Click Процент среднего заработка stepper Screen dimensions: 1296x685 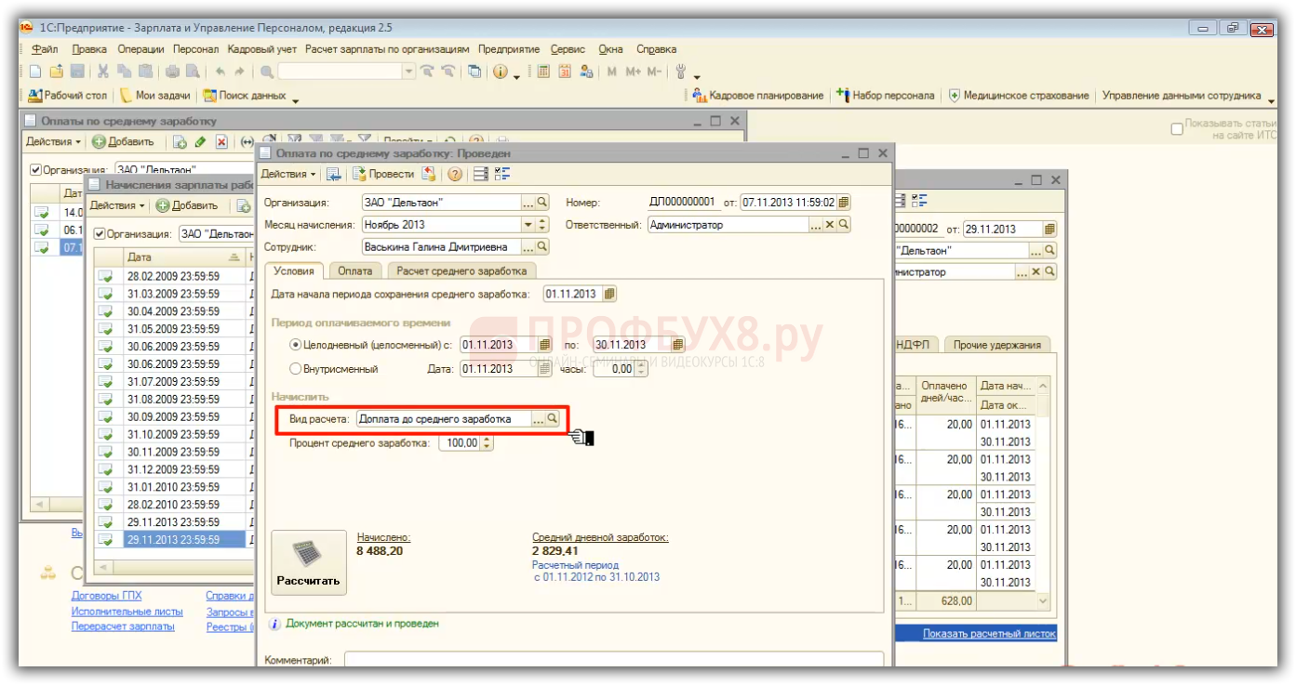(487, 443)
